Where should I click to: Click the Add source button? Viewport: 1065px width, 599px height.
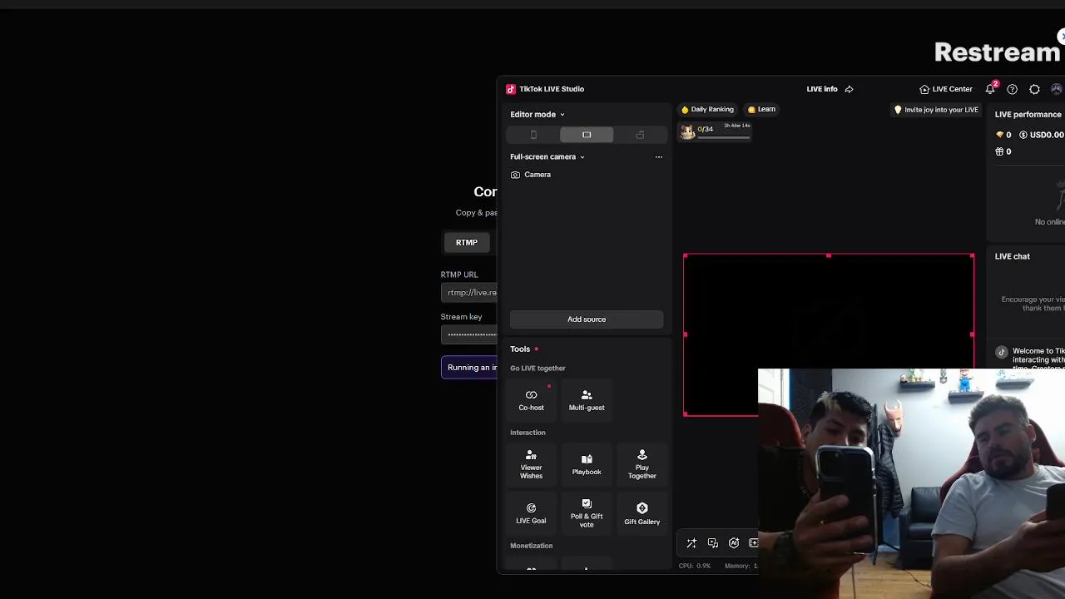[x=587, y=319]
